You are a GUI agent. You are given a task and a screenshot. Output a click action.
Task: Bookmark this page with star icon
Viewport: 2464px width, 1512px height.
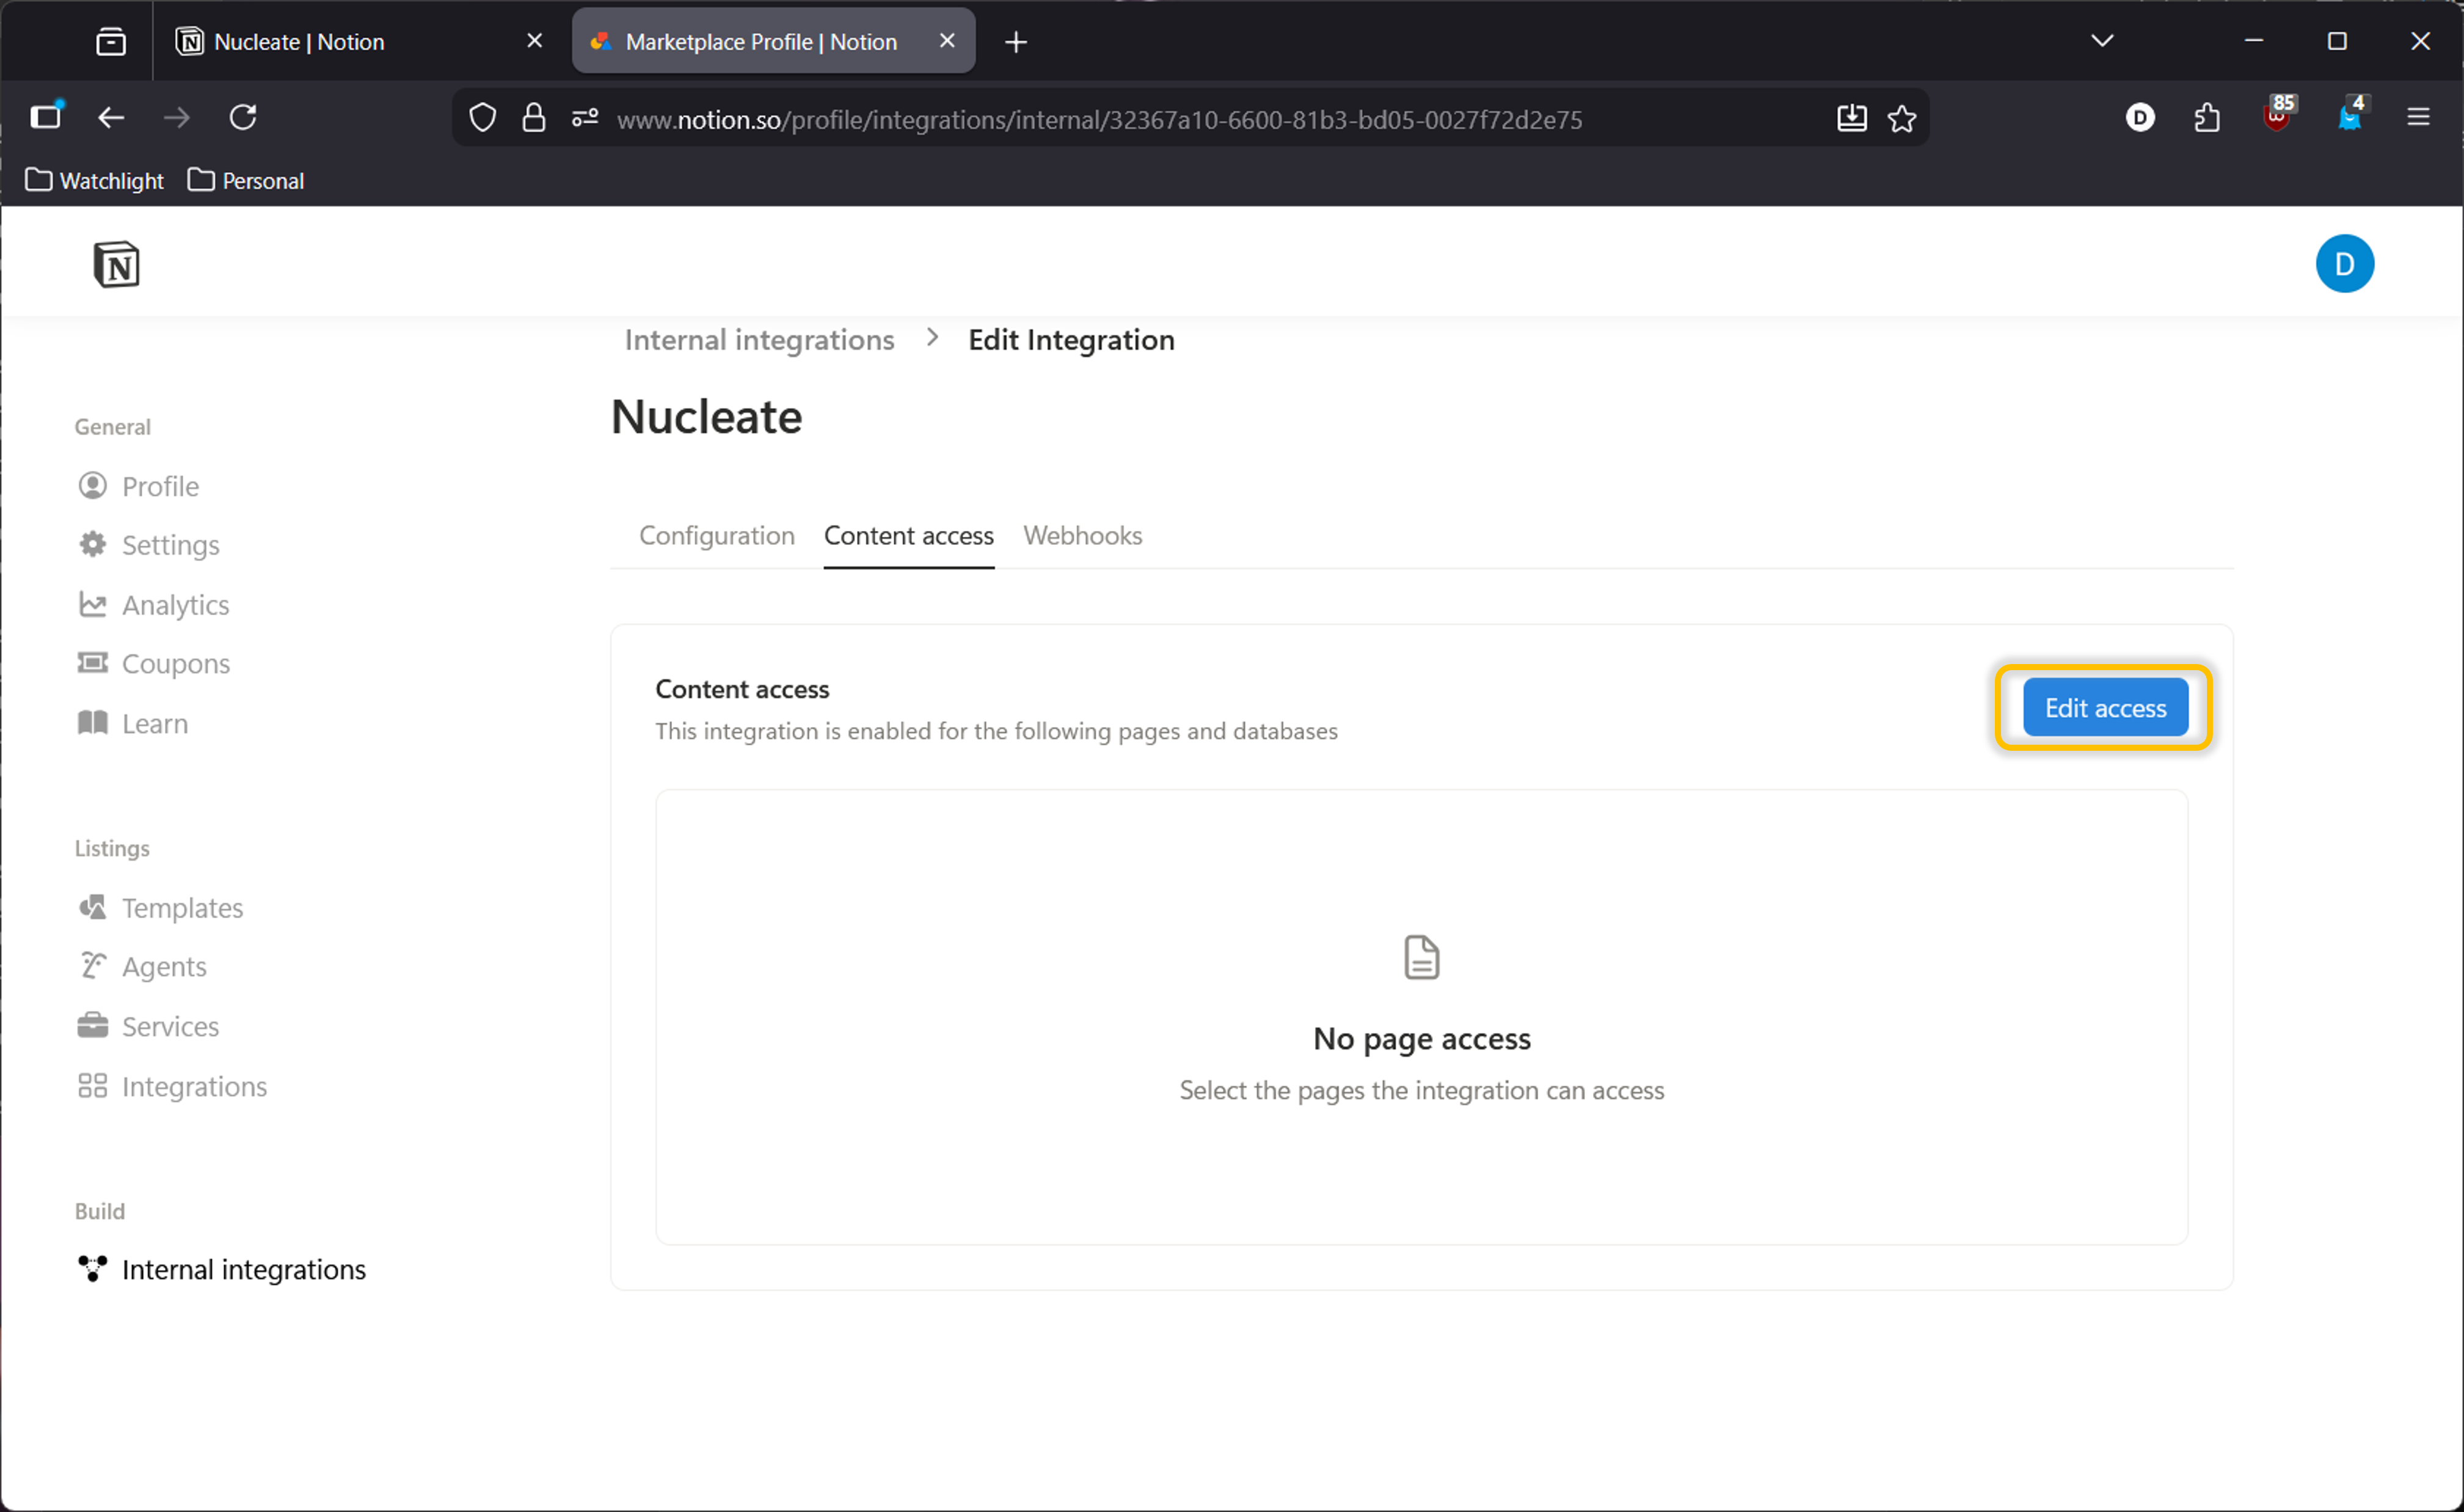click(1901, 119)
